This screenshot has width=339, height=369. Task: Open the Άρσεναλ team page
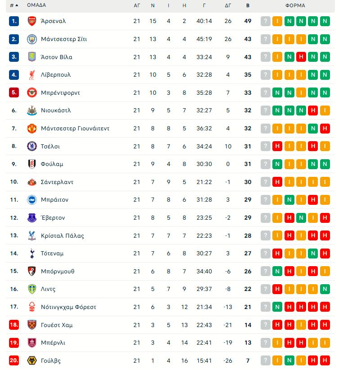coord(53,21)
